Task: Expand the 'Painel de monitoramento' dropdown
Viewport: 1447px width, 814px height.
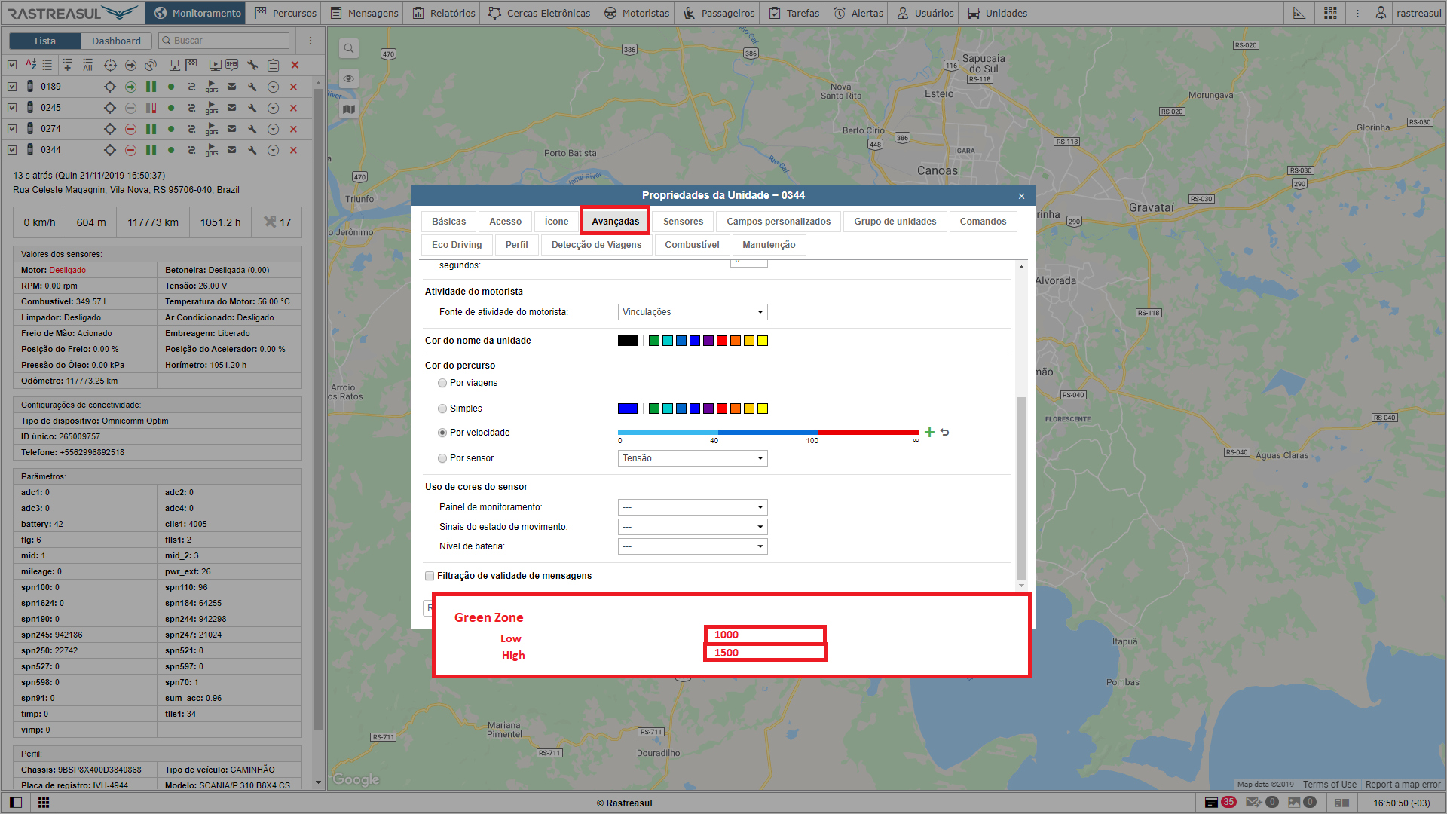Action: click(692, 507)
